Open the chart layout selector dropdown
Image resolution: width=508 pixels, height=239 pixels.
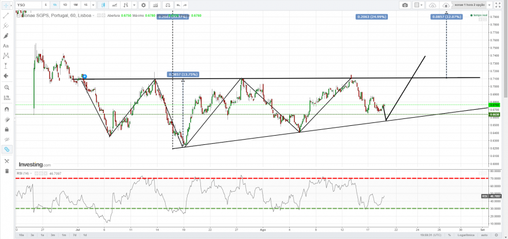click(419, 5)
